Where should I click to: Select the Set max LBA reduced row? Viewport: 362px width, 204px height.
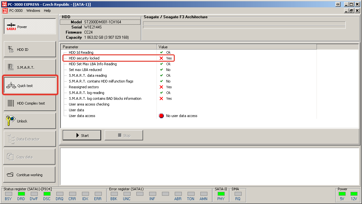189,70
